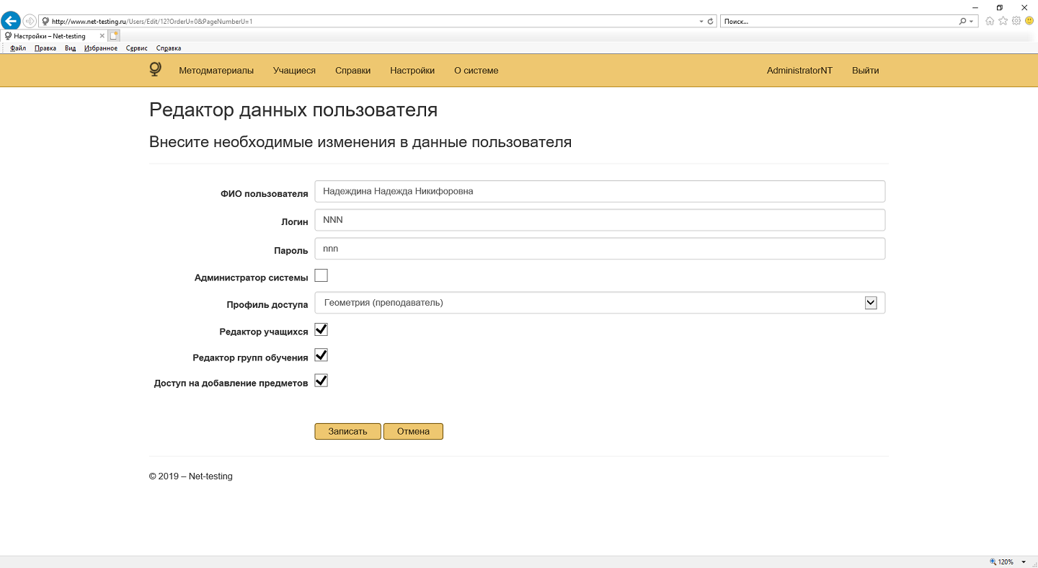
Task: Open browser tools gear icon
Action: pos(1016,21)
